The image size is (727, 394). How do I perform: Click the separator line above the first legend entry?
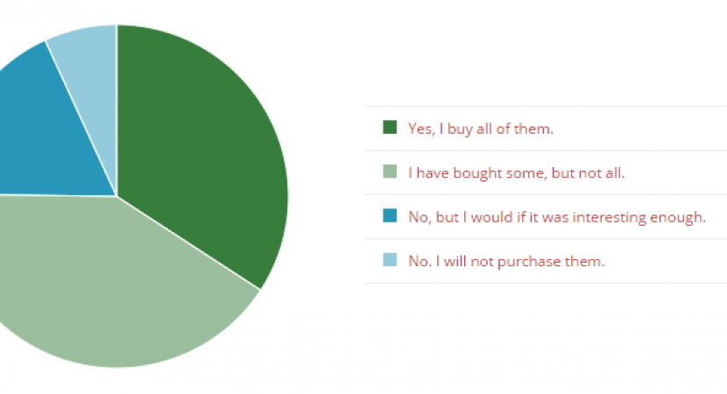[x=545, y=106]
